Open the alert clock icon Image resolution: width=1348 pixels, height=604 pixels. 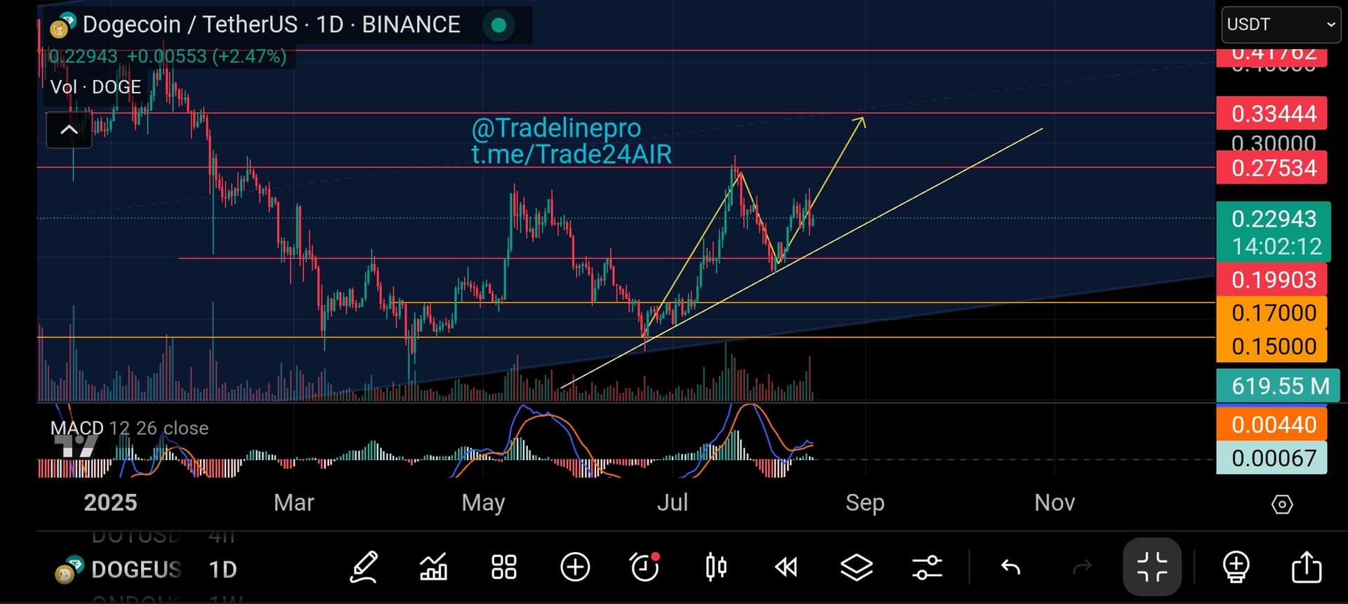[x=645, y=567]
